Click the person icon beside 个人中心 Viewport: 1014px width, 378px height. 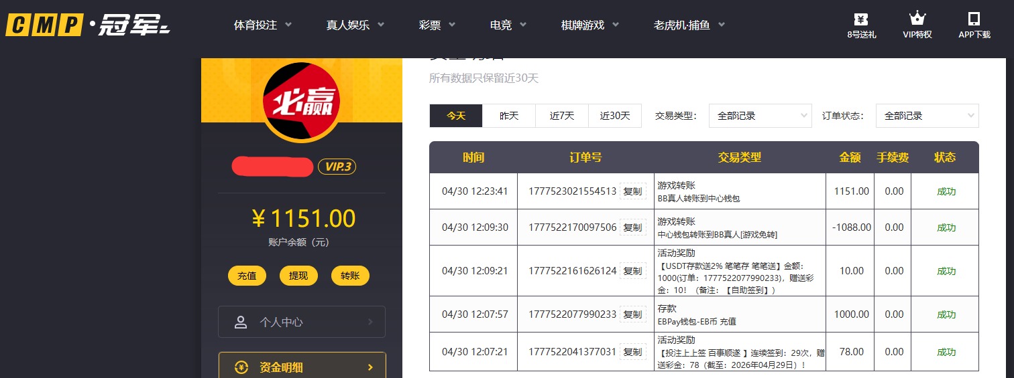coord(241,322)
